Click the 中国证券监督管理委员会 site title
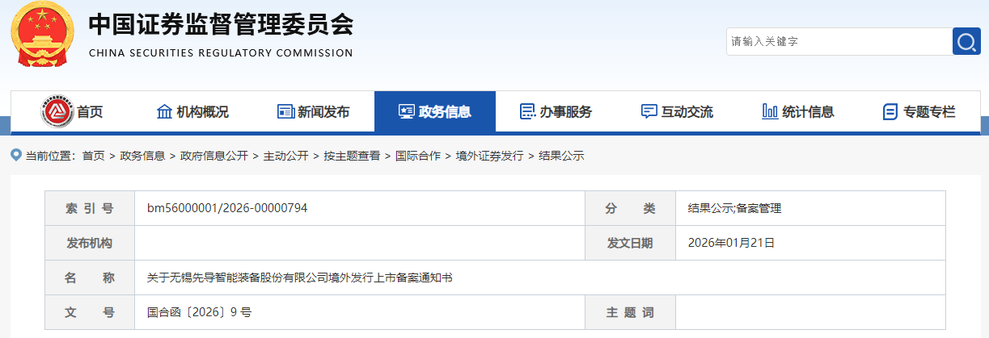Screen dimensions: 989x338 point(220,27)
